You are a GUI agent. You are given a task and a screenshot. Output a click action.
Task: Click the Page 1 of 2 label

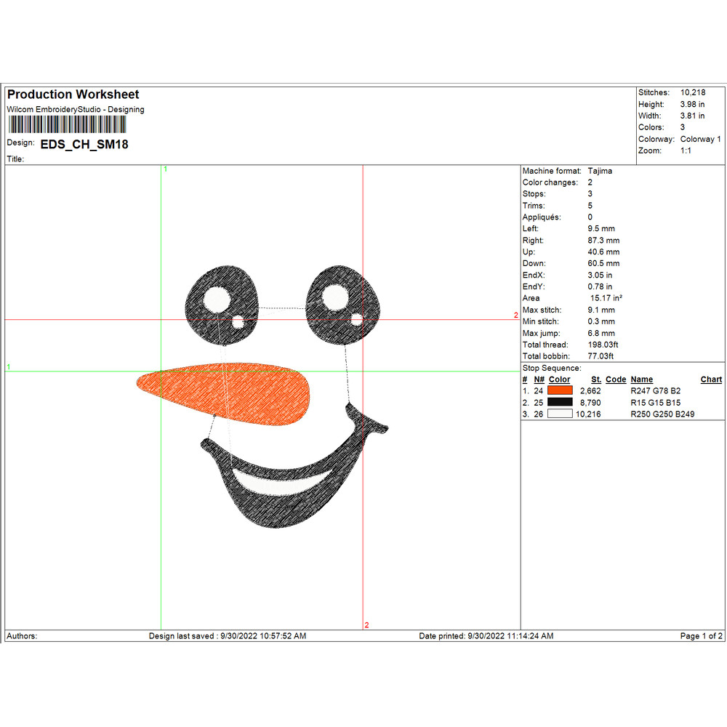click(x=701, y=636)
